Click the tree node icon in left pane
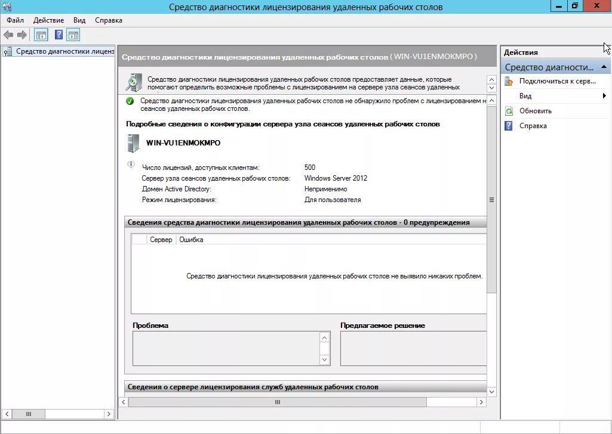612x434 pixels. pyautogui.click(x=7, y=51)
